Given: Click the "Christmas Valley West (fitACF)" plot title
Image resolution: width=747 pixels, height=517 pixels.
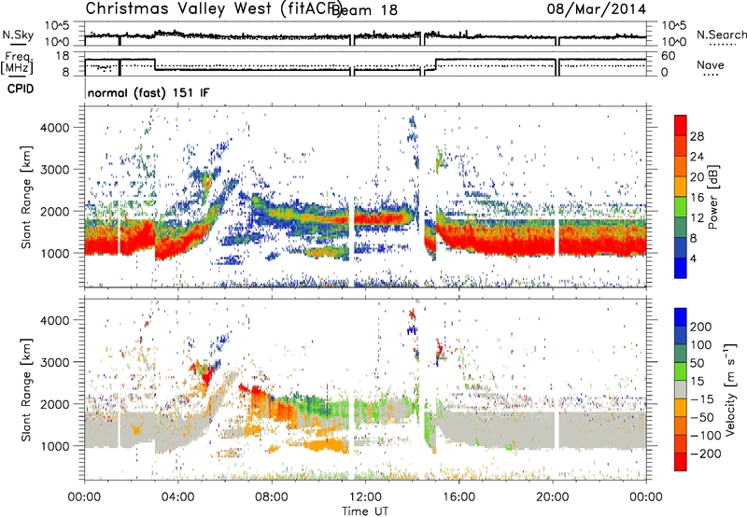Looking at the screenshot, I should coord(212,8).
